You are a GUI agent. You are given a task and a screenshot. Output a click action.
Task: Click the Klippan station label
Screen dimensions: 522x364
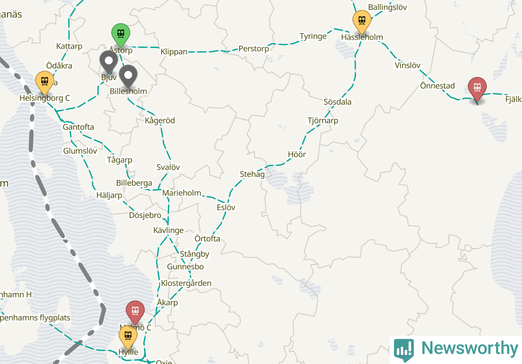174,52
